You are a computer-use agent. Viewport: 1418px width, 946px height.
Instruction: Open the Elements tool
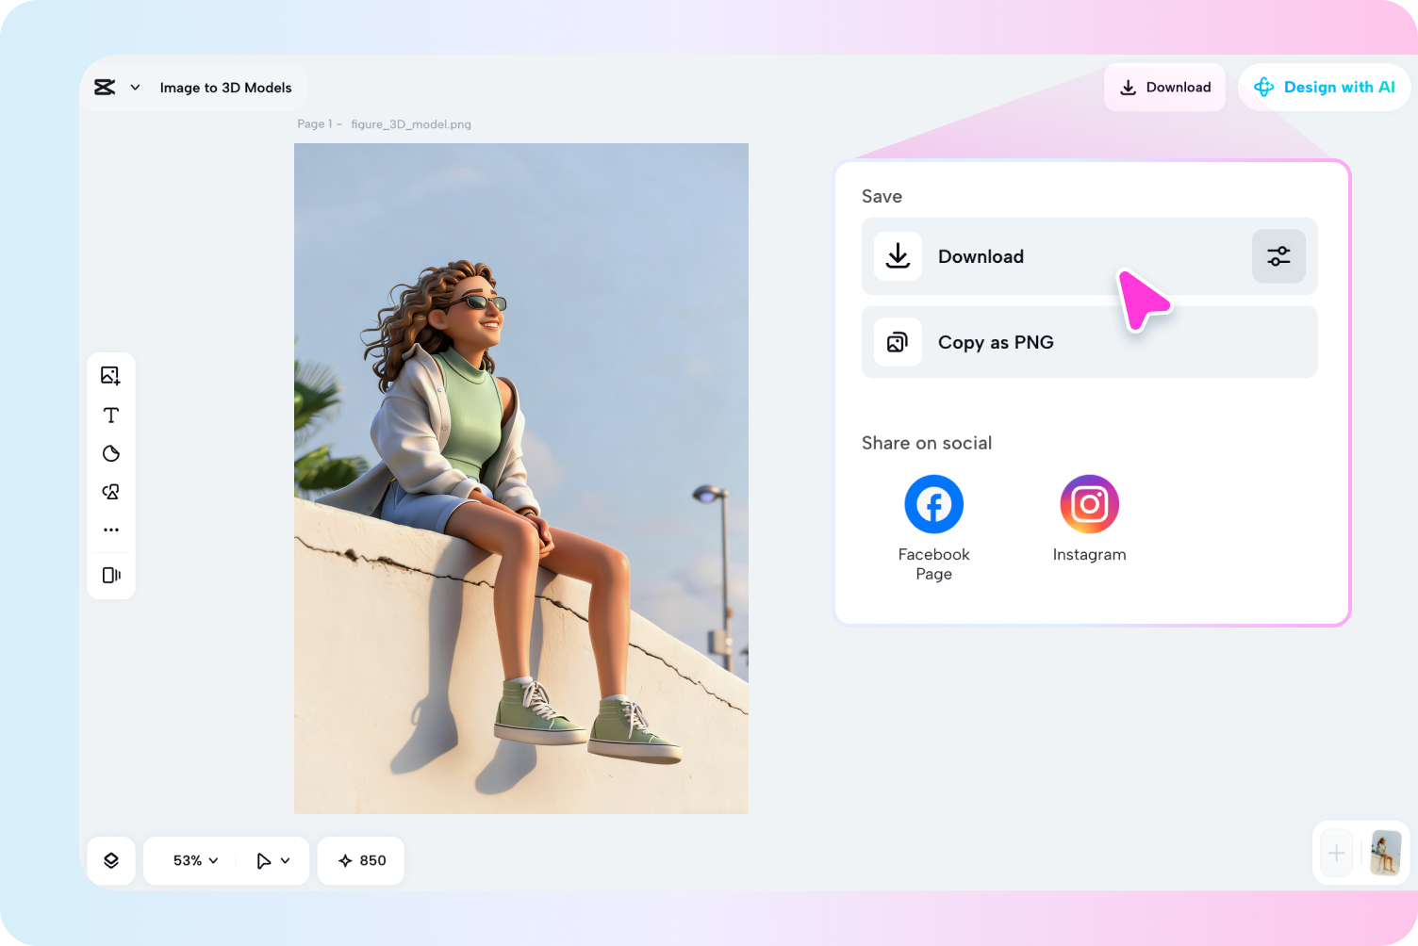tap(110, 491)
